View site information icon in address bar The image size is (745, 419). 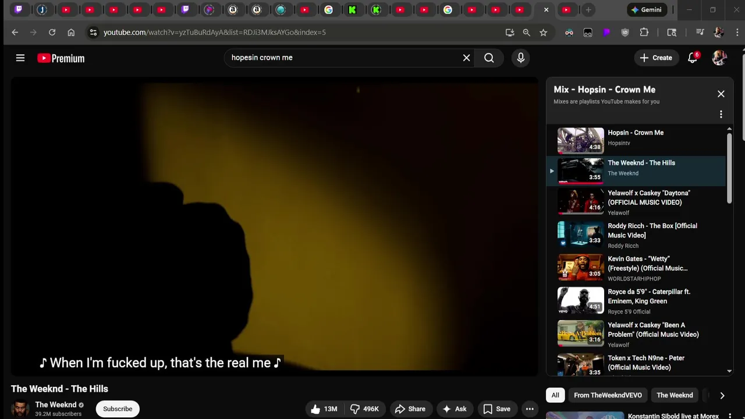(93, 32)
